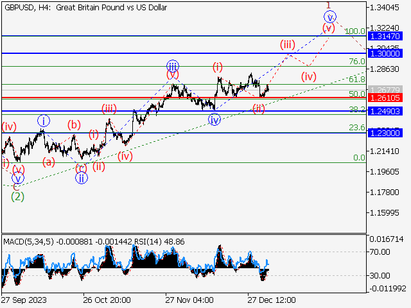
Task: Click the 1.32240 price axis label
Action: click(x=384, y=28)
